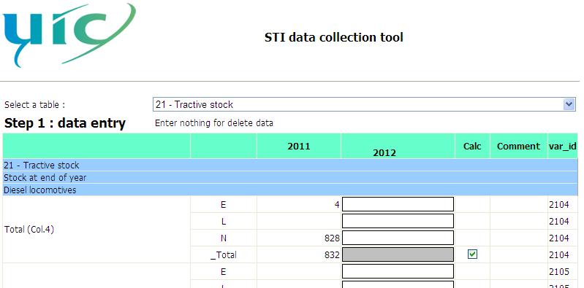This screenshot has width=584, height=288.
Task: Click the 2011 value 828
Action: click(x=332, y=238)
